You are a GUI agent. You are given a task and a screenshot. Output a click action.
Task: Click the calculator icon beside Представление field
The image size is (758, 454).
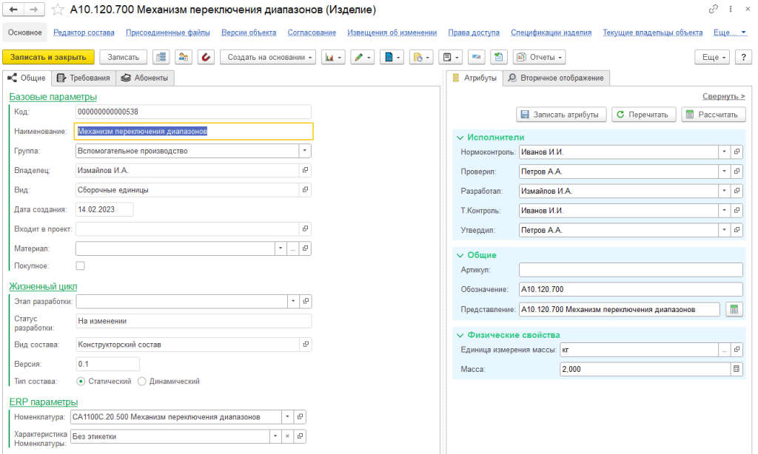click(734, 309)
